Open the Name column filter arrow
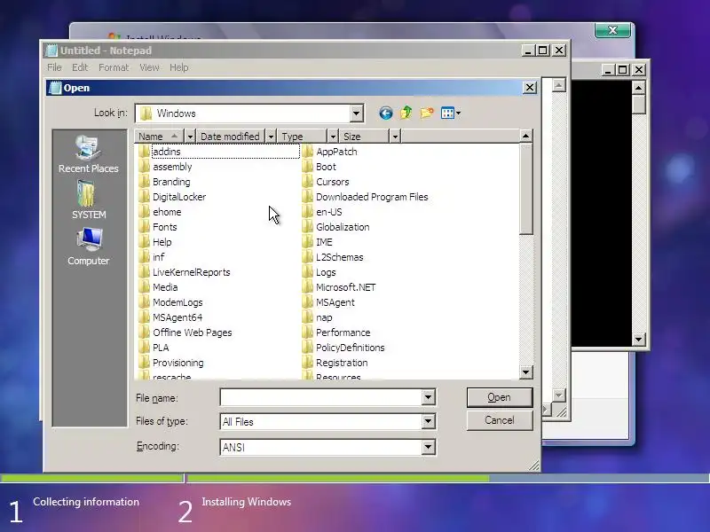Viewport: 710px width, 532px height. (x=190, y=137)
